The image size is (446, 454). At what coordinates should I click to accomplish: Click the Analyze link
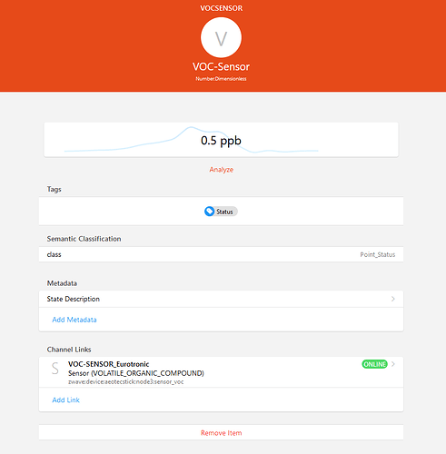222,170
